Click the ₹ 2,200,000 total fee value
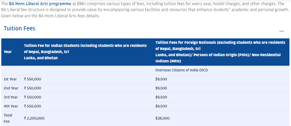This screenshot has width=291, height=126. (x=34, y=118)
